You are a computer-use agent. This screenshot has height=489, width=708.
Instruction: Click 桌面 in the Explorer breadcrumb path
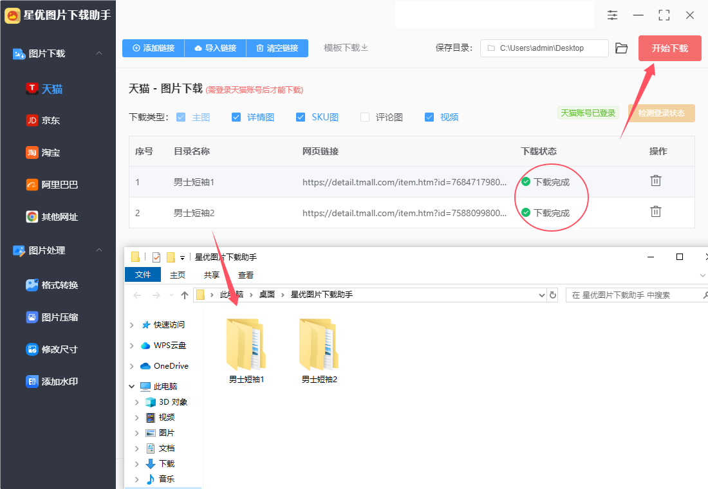267,295
